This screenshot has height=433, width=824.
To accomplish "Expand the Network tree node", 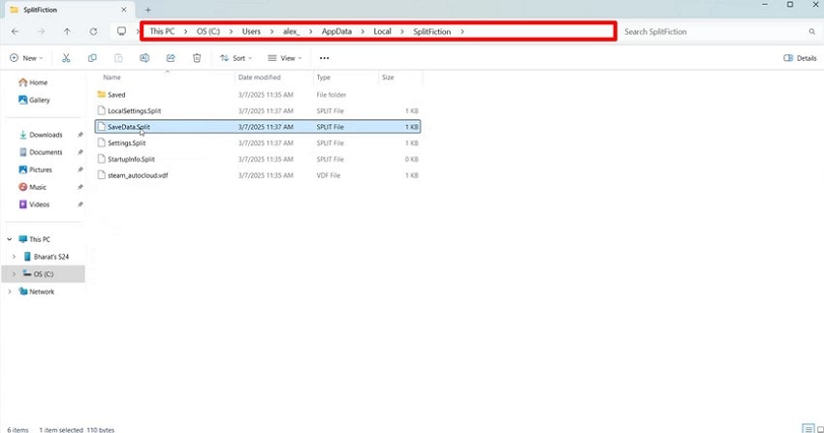I will 10,292.
